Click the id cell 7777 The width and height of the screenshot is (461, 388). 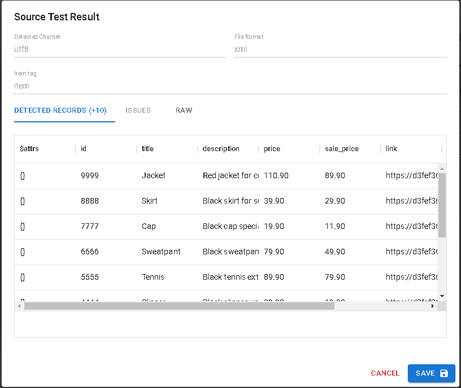(x=90, y=226)
